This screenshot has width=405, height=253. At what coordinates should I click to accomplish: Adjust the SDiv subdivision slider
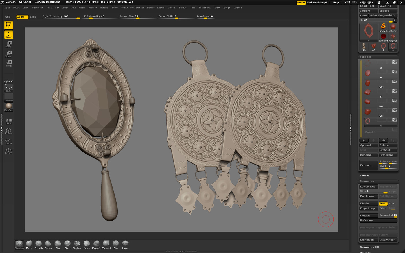(x=373, y=191)
